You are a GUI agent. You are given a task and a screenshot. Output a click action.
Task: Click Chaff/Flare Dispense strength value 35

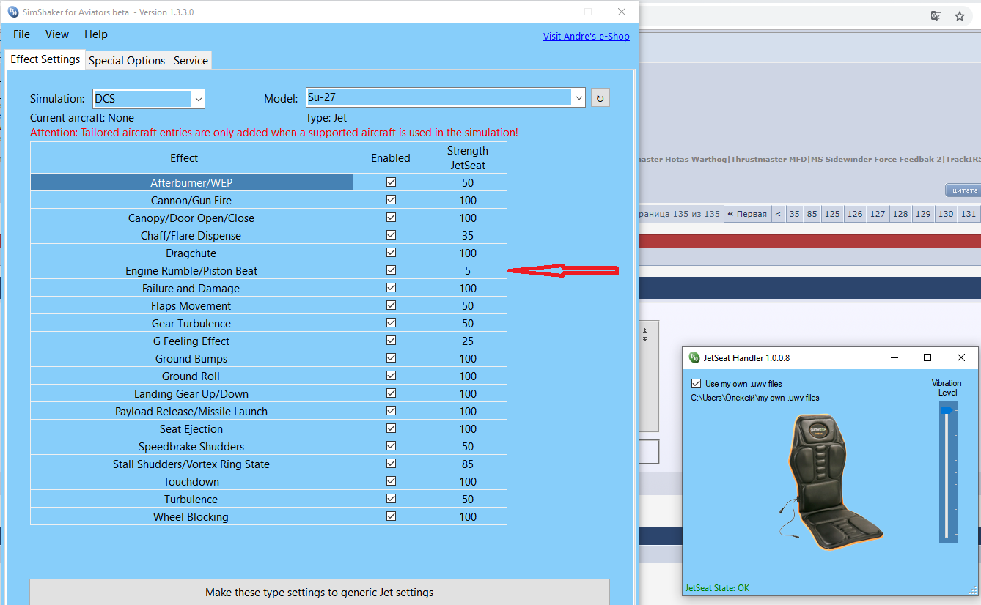coord(468,235)
